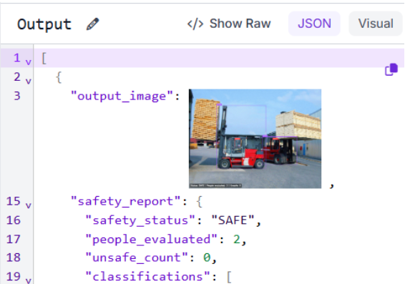Click the pencil edit icon beside Output

[92, 24]
